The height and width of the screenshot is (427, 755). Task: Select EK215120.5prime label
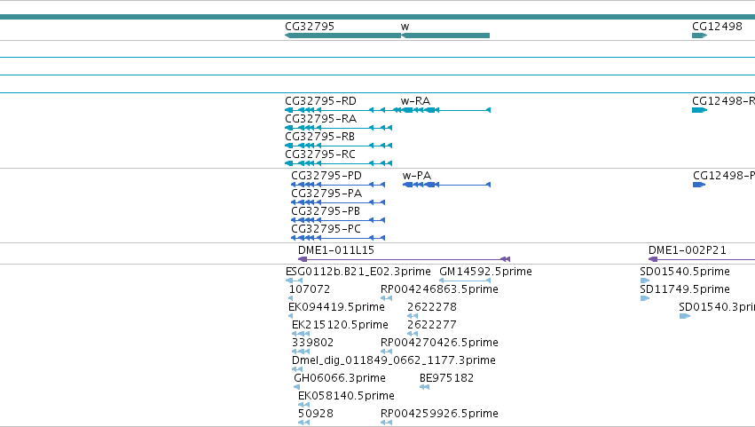(340, 325)
